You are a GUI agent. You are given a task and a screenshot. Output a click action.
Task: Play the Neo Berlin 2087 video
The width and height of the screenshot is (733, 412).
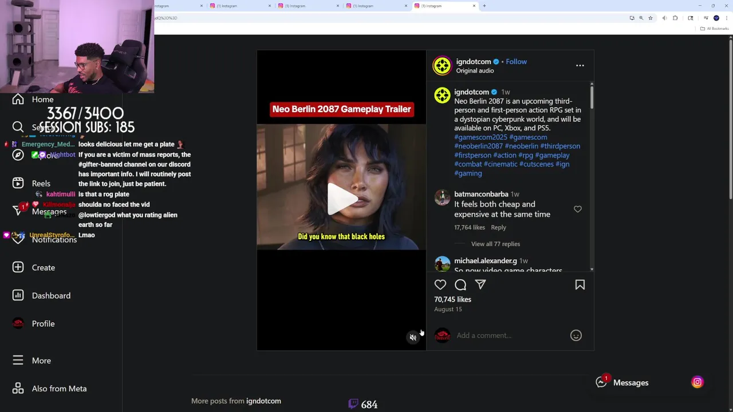tap(341, 199)
